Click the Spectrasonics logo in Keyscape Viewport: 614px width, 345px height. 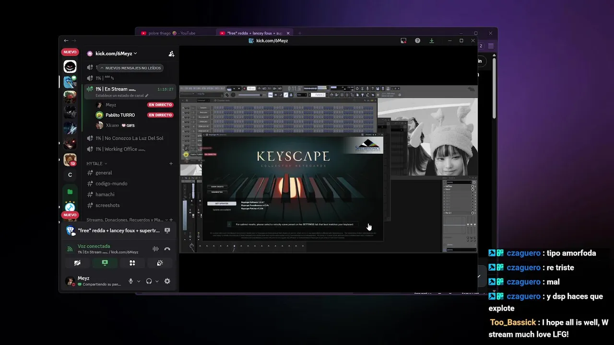pos(368,145)
